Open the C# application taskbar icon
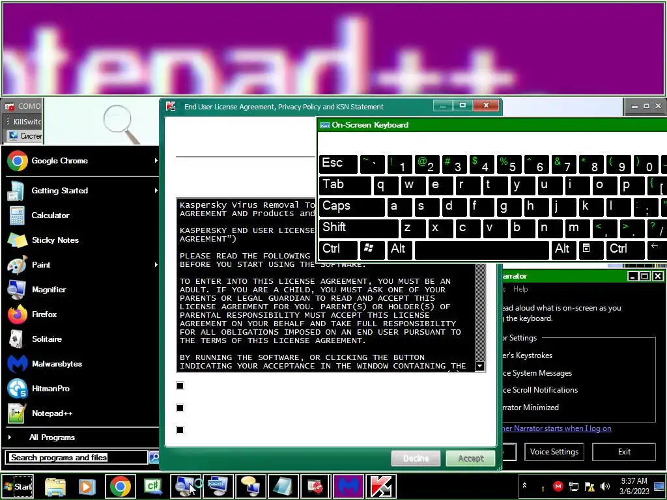 (x=152, y=486)
